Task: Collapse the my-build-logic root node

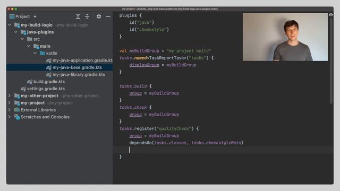Action: (x=10, y=25)
